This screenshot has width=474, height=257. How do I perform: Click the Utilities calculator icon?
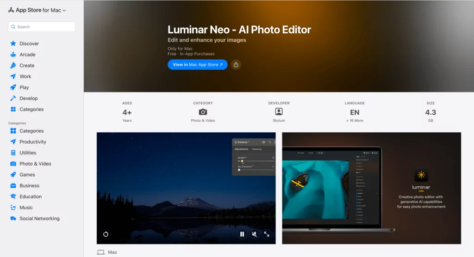pos(13,153)
